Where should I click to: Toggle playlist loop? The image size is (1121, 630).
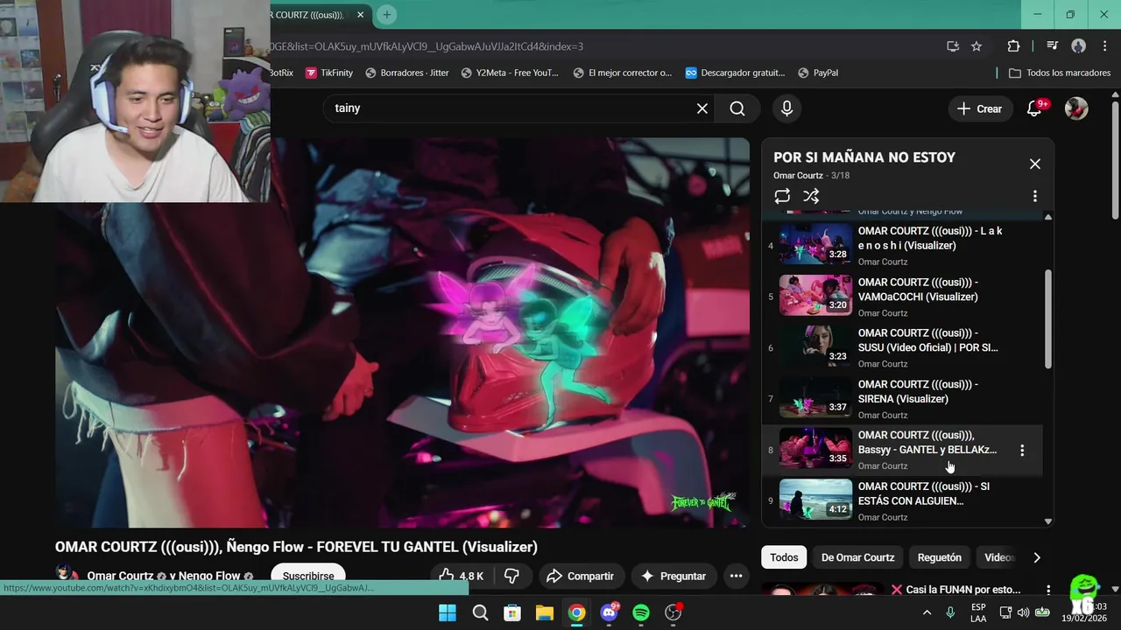click(782, 196)
